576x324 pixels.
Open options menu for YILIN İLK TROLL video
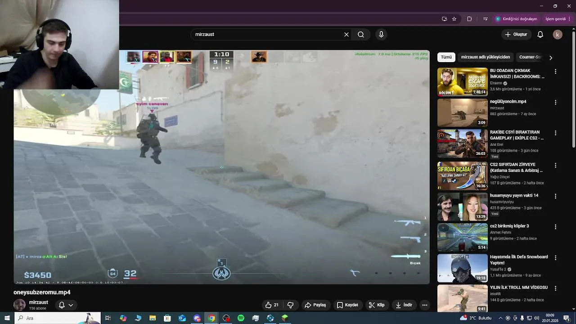(x=555, y=288)
